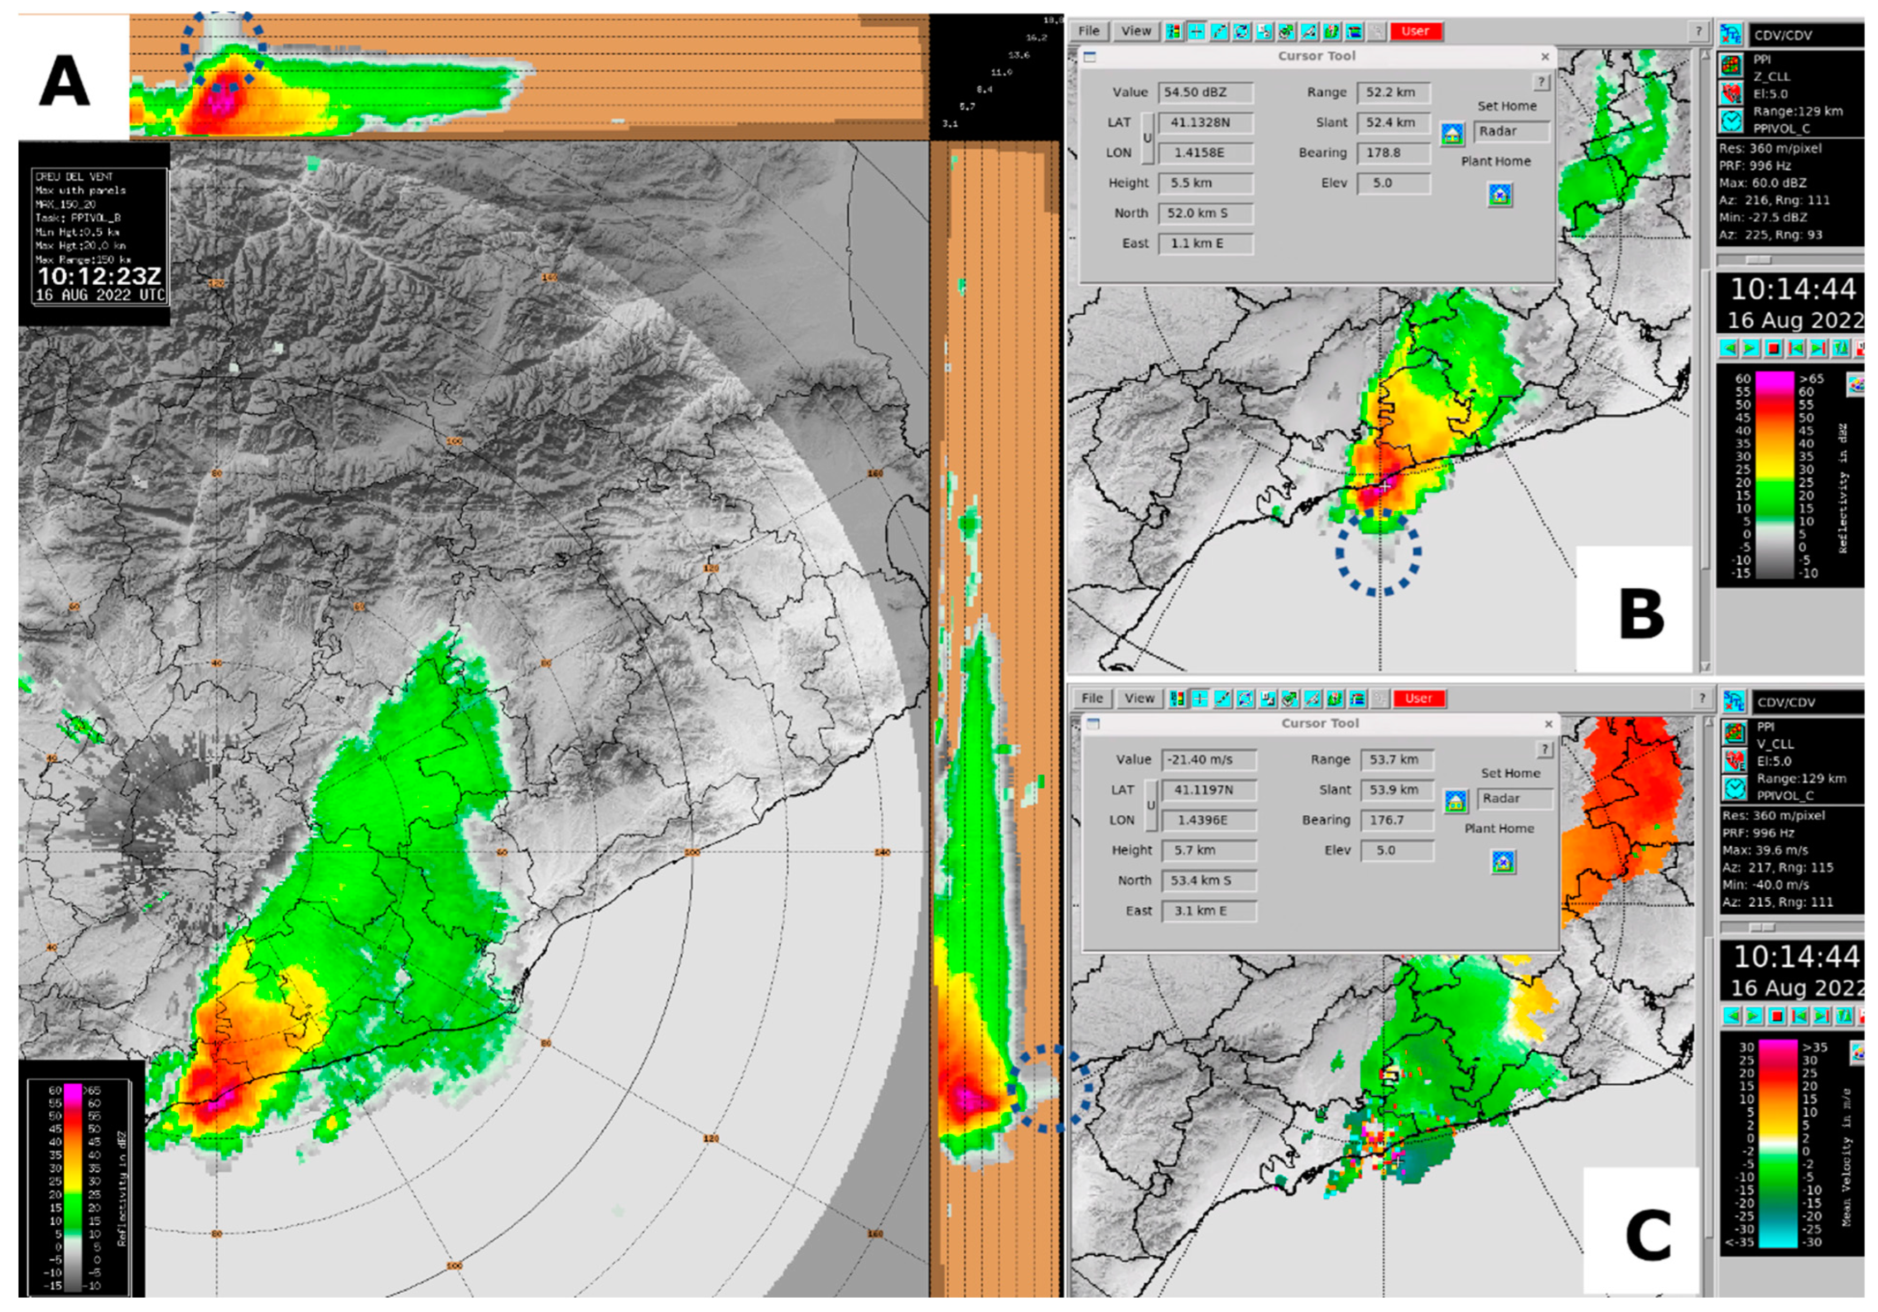The image size is (1878, 1312).
Task: Click red User button in panel B toolbar
Action: (1415, 31)
